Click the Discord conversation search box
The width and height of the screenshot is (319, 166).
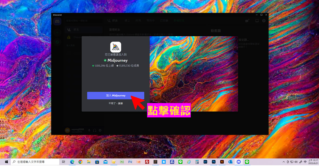(83, 20)
